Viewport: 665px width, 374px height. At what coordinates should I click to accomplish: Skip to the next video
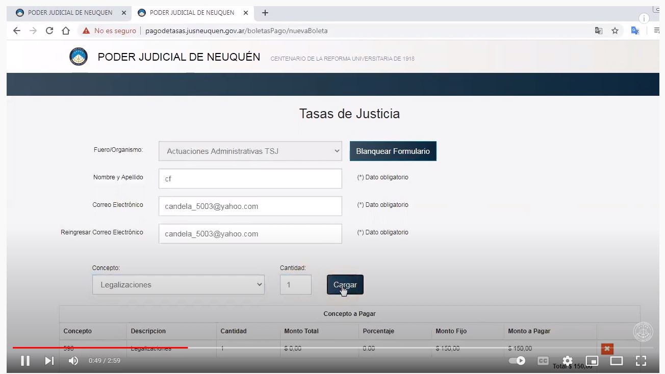coord(49,361)
